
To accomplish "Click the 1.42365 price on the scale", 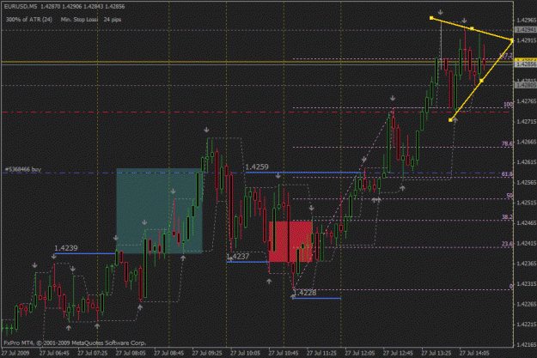I will (526, 264).
